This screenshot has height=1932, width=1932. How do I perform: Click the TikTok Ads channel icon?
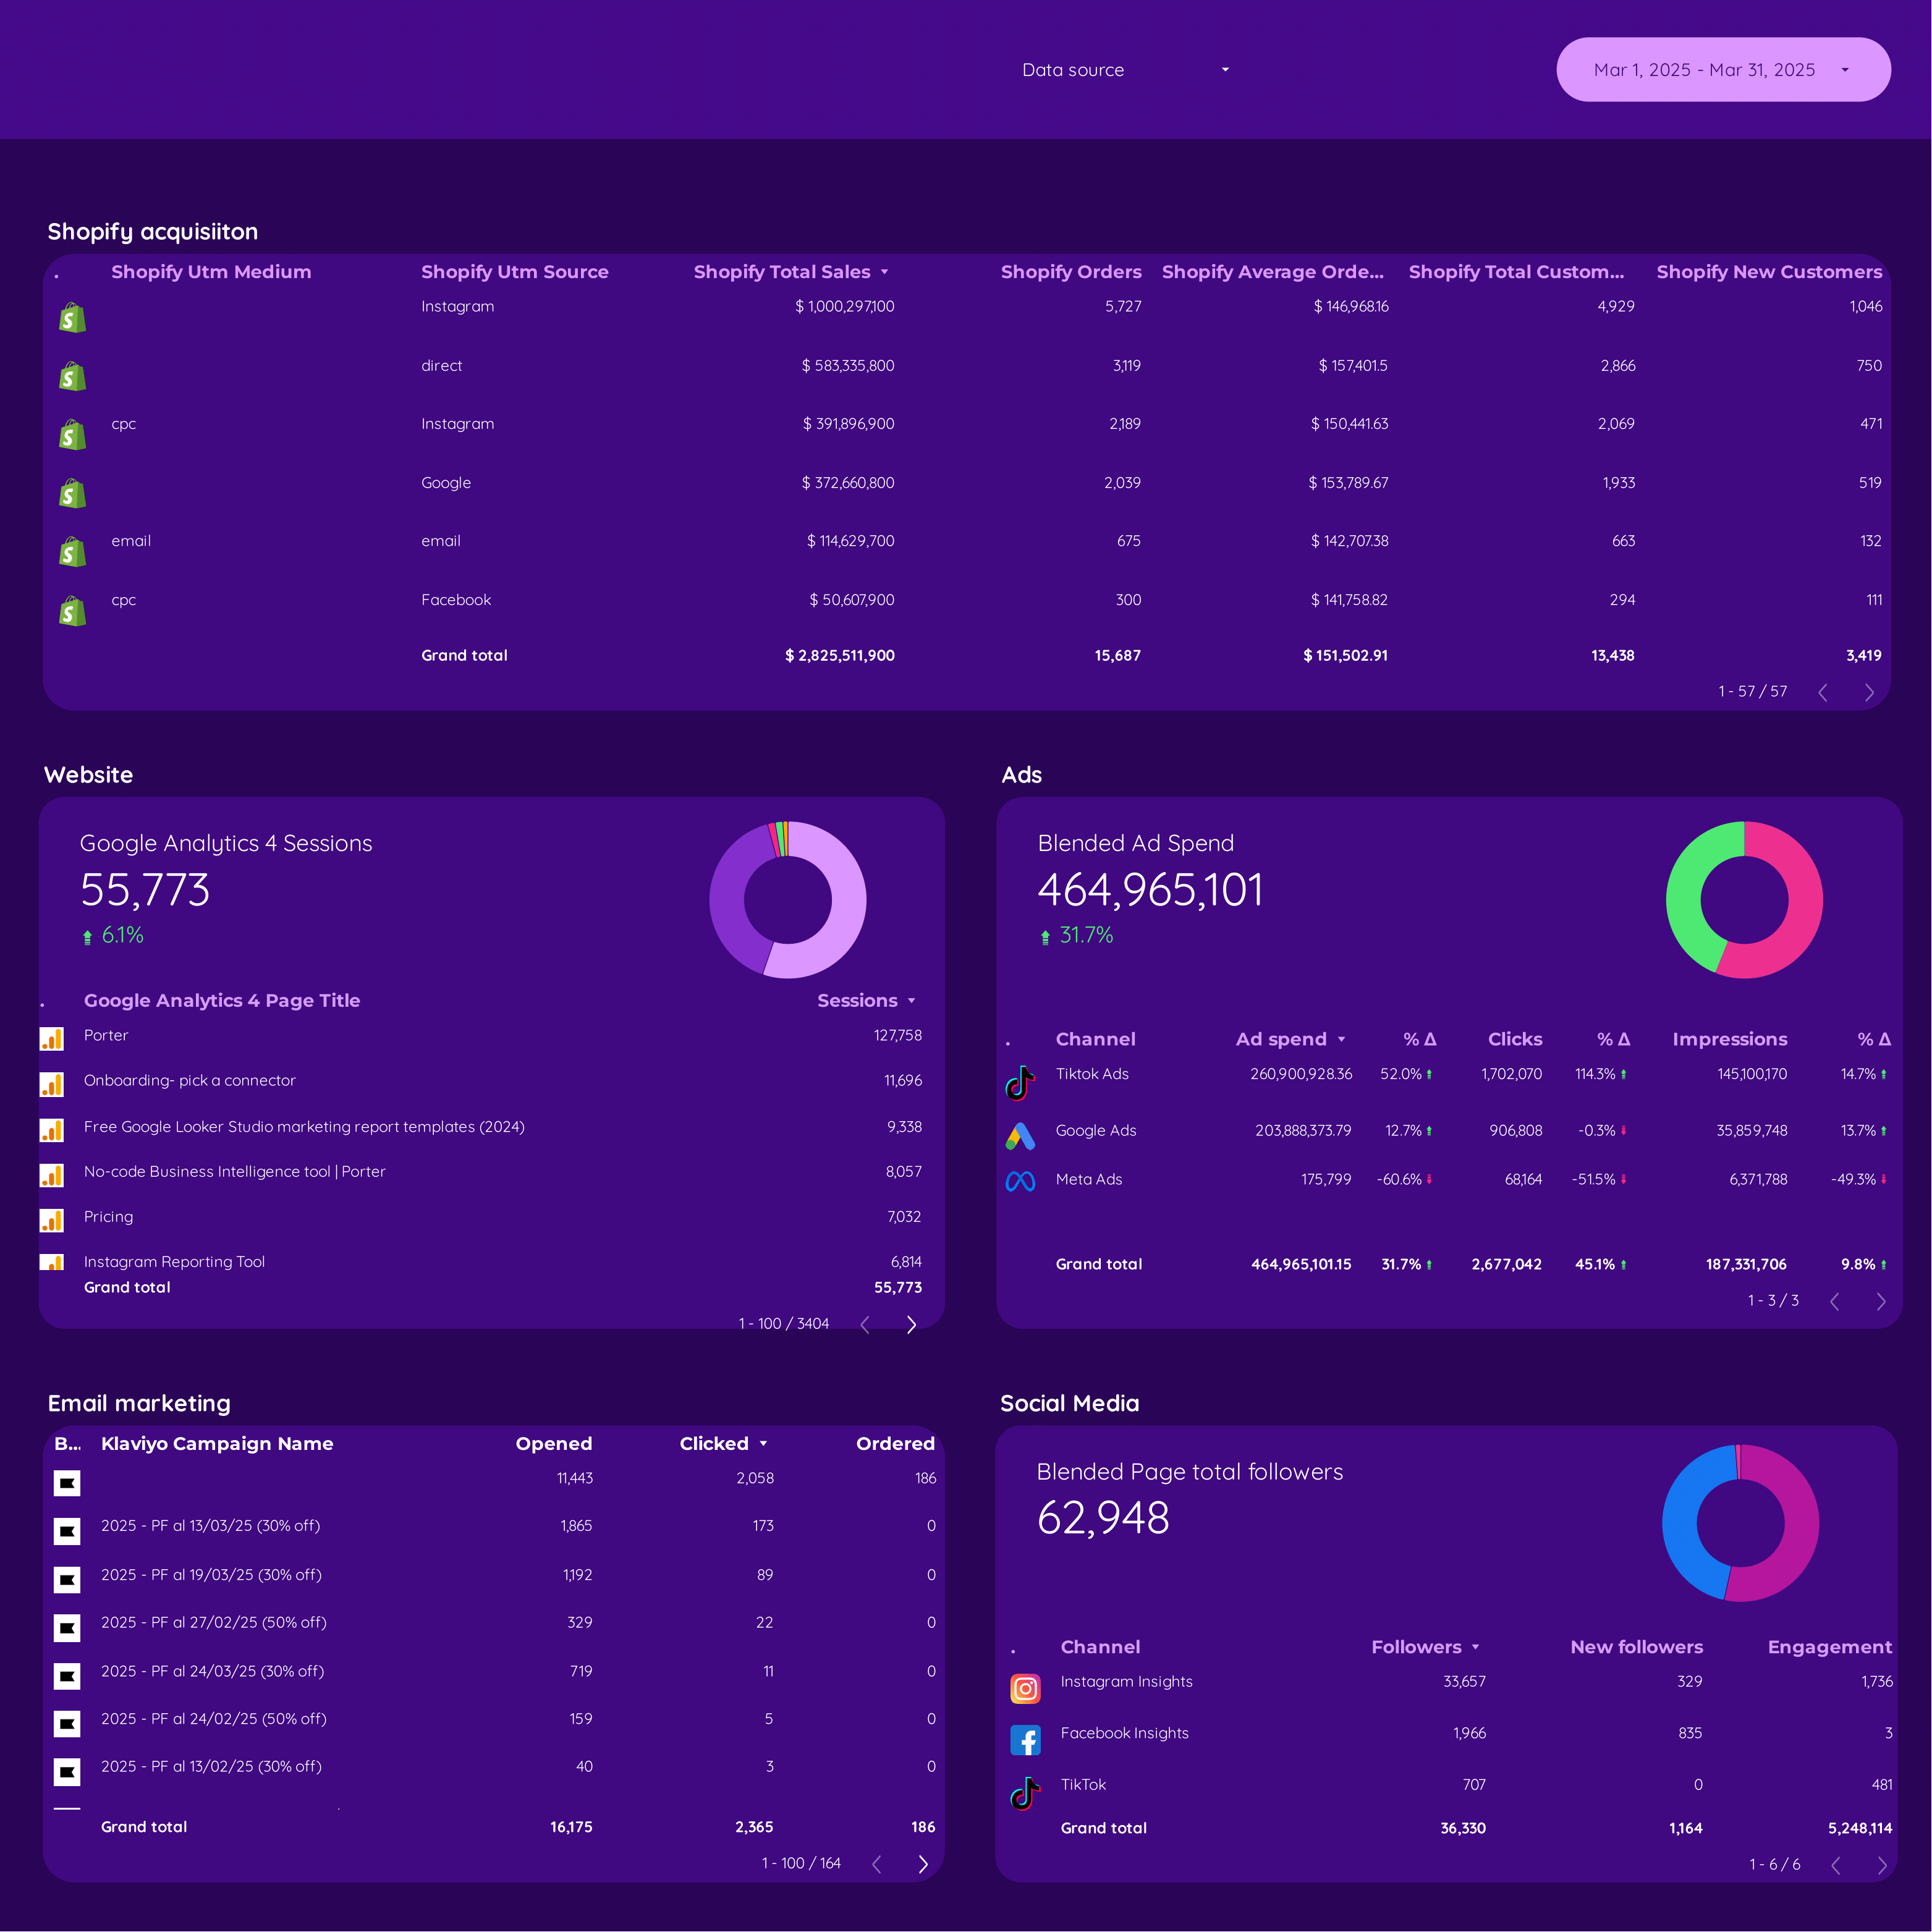[1019, 1083]
